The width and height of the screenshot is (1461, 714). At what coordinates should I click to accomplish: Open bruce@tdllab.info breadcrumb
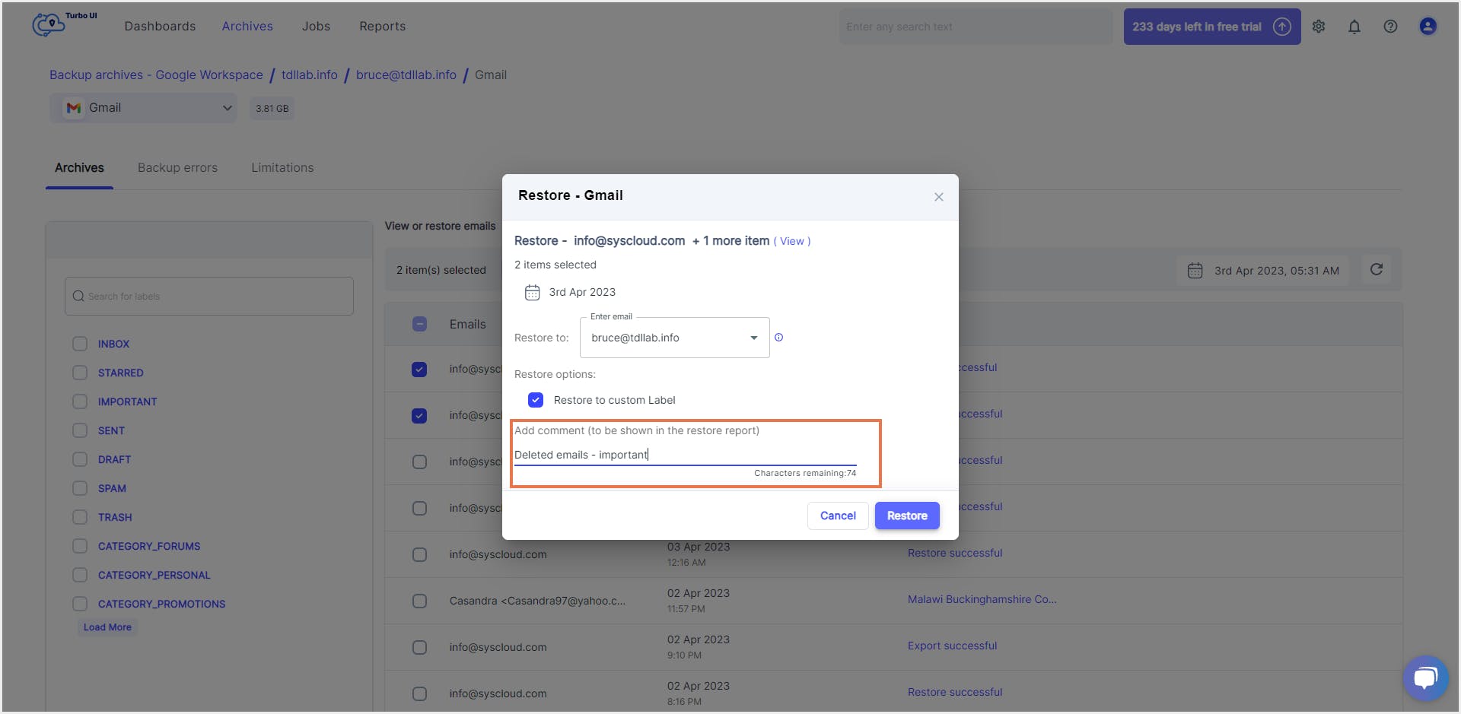(x=406, y=75)
